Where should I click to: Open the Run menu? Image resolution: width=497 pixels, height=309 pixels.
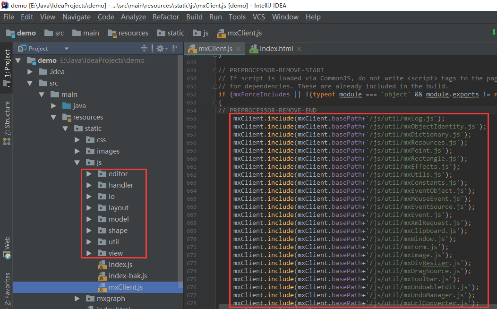coord(215,17)
